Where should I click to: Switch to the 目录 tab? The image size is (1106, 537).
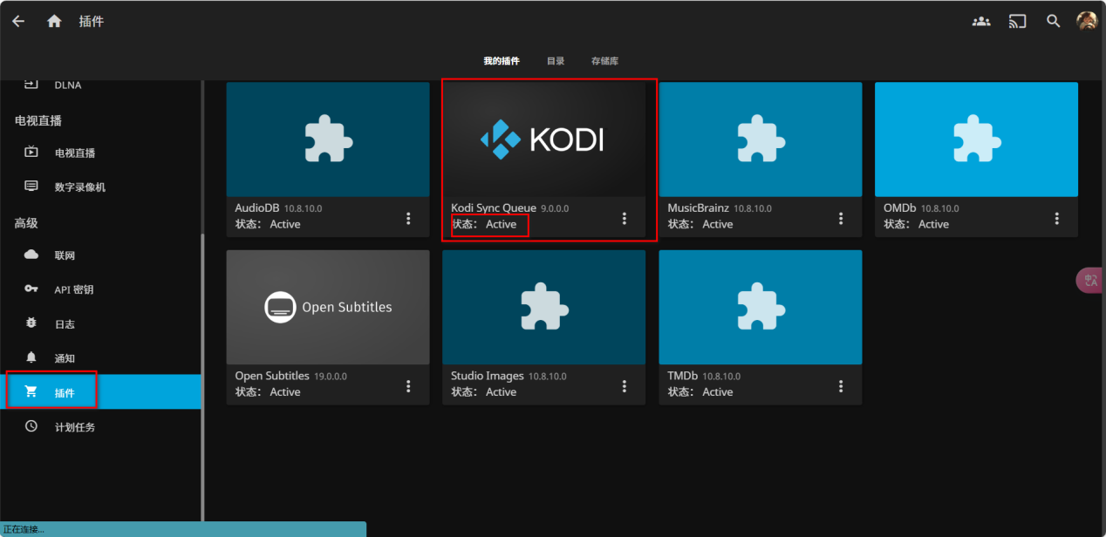pos(556,61)
